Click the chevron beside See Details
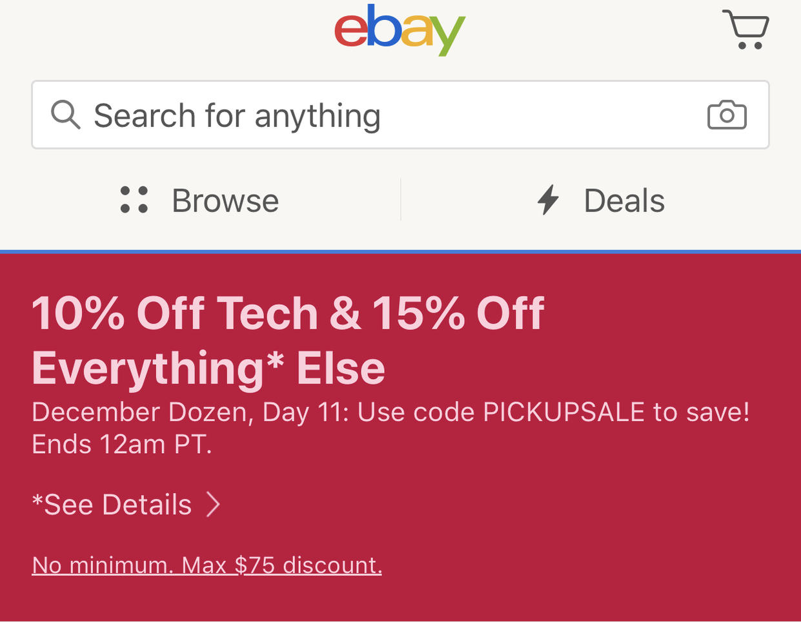 pyautogui.click(x=214, y=505)
